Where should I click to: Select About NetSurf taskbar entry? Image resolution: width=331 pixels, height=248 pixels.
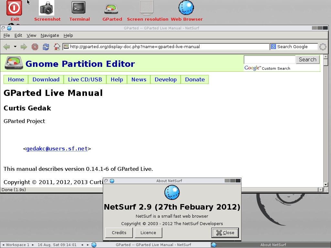(270, 245)
